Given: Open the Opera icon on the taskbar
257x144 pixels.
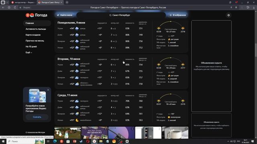Looking at the screenshot, I should 88,141.
